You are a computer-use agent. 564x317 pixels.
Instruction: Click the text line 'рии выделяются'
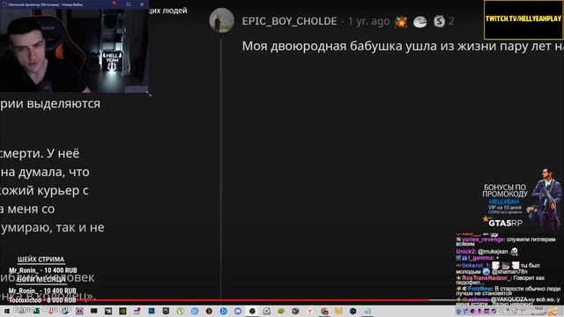coord(50,104)
